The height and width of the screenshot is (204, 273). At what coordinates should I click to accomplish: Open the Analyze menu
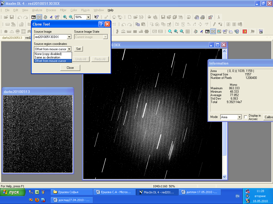click(37, 10)
